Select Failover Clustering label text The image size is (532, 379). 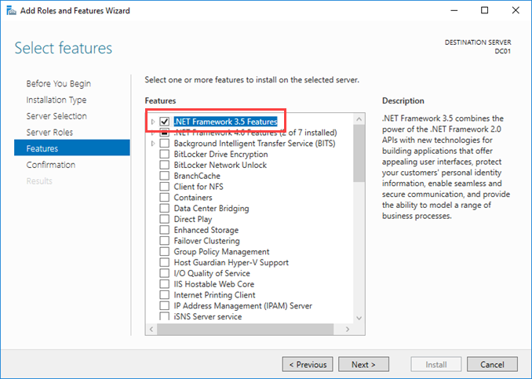tap(207, 241)
